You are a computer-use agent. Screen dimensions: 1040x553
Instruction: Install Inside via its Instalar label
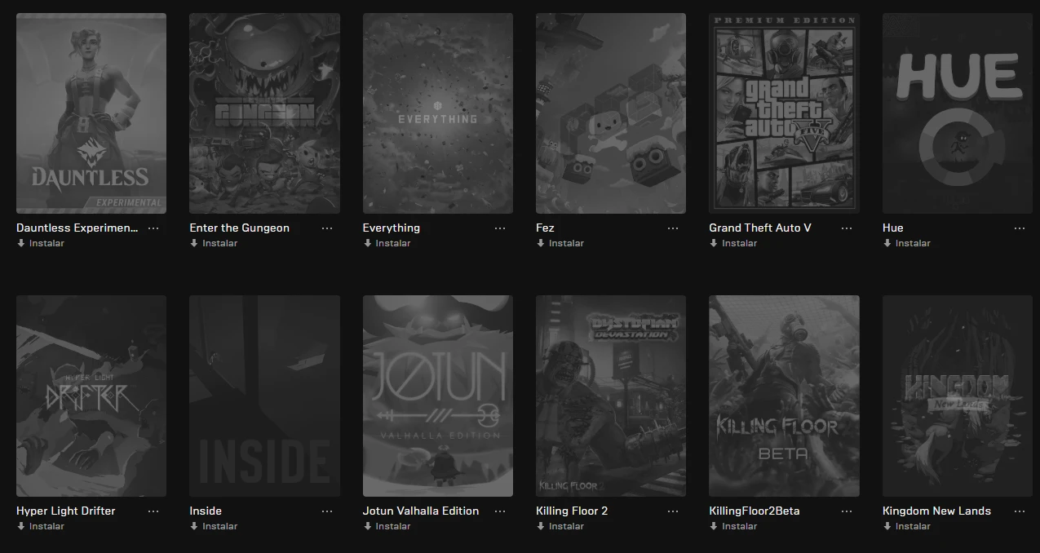pos(220,526)
